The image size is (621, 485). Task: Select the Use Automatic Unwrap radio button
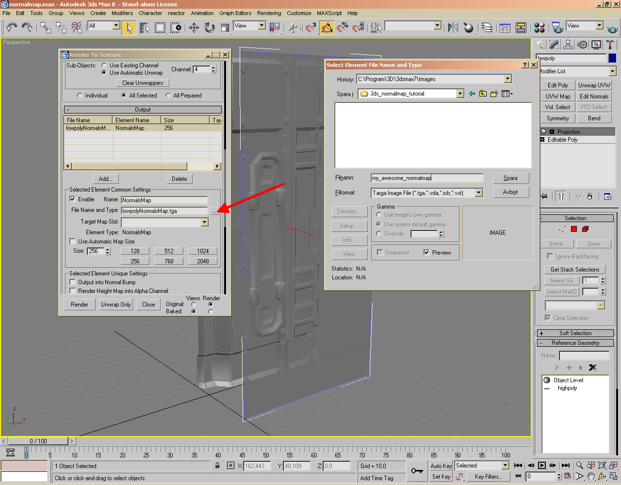point(104,72)
